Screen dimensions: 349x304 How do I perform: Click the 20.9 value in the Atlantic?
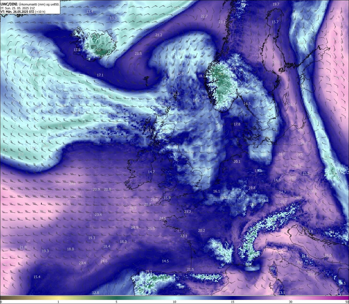coord(96,189)
